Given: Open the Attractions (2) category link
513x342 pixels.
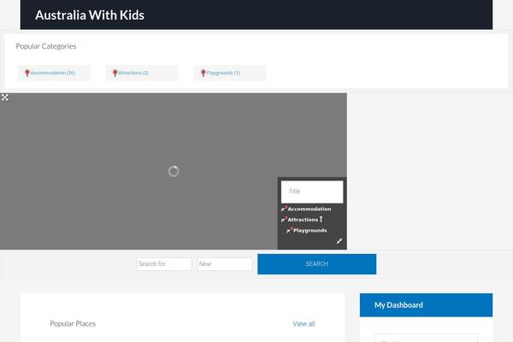Looking at the screenshot, I should [133, 73].
